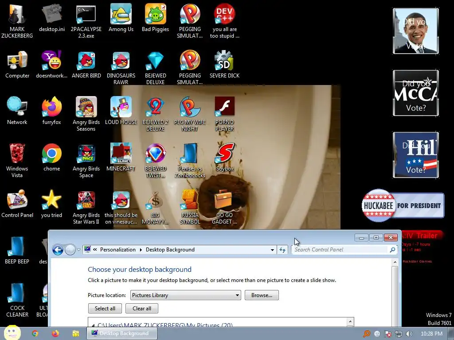The width and height of the screenshot is (454, 340).
Task: Click the Refresh button beside address bar
Action: click(x=282, y=250)
